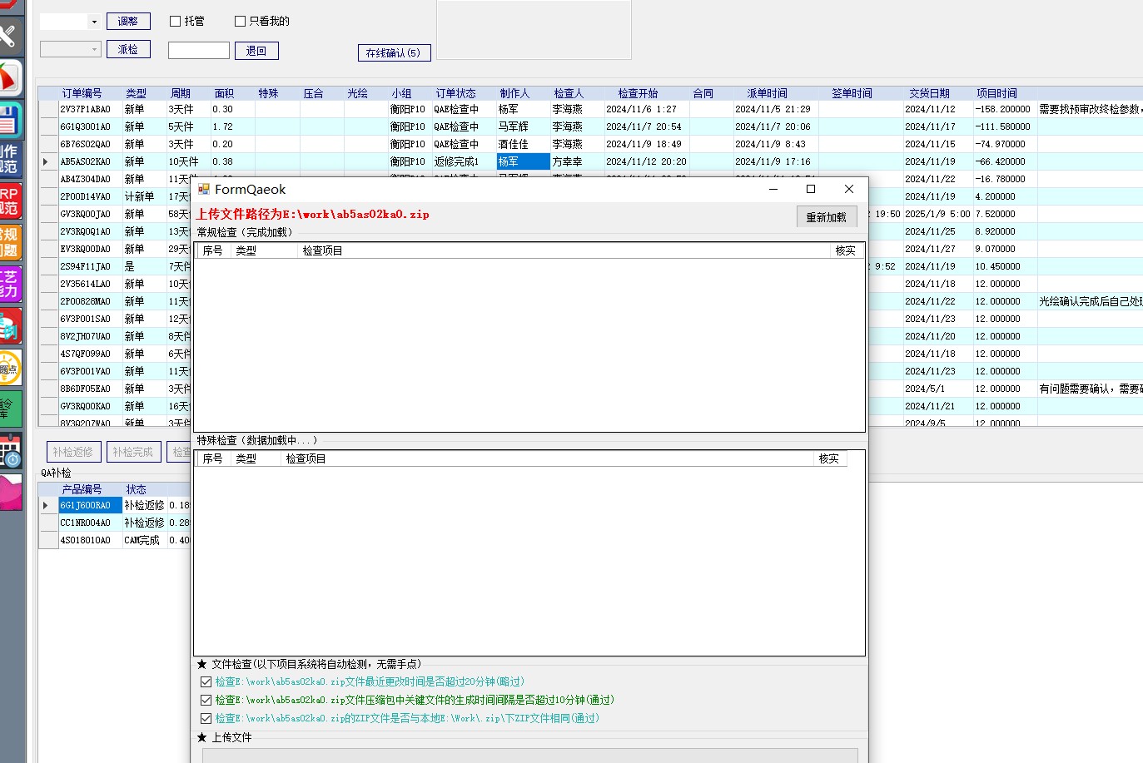This screenshot has width=1143, height=763.
Task: Click 核实 header in 常规检查 list
Action: point(846,250)
